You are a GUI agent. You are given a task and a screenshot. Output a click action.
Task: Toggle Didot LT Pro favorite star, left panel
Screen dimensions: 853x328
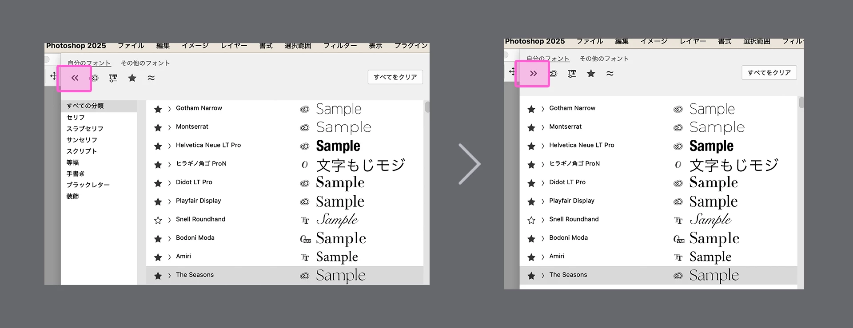pyautogui.click(x=158, y=183)
